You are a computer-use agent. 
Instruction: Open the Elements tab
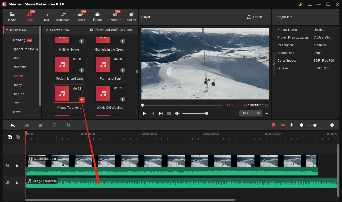114,17
